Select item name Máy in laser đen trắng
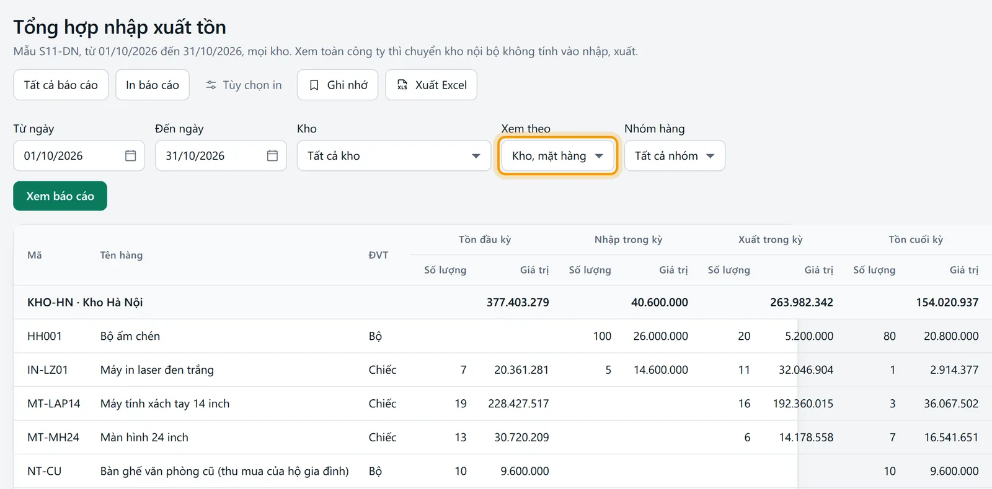 (x=157, y=370)
